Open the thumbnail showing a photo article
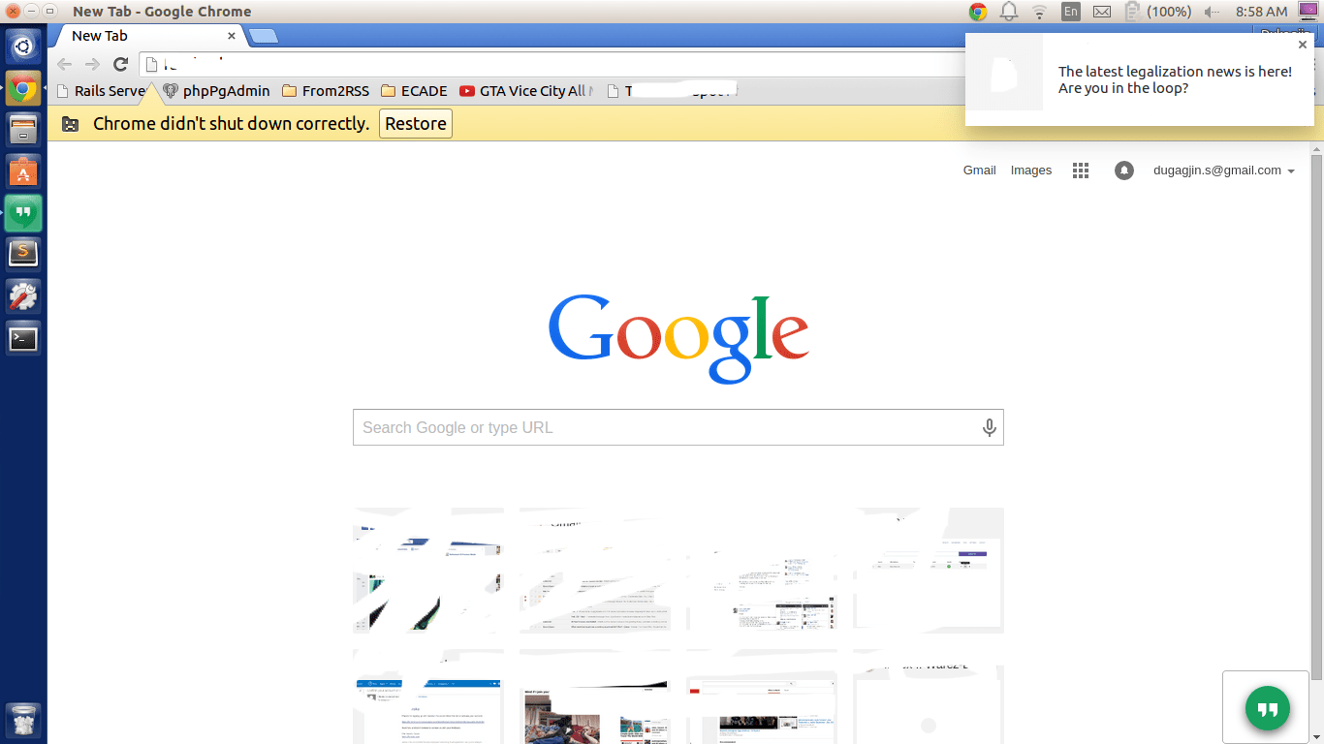Screen dimensions: 1324x744 tap(594, 697)
